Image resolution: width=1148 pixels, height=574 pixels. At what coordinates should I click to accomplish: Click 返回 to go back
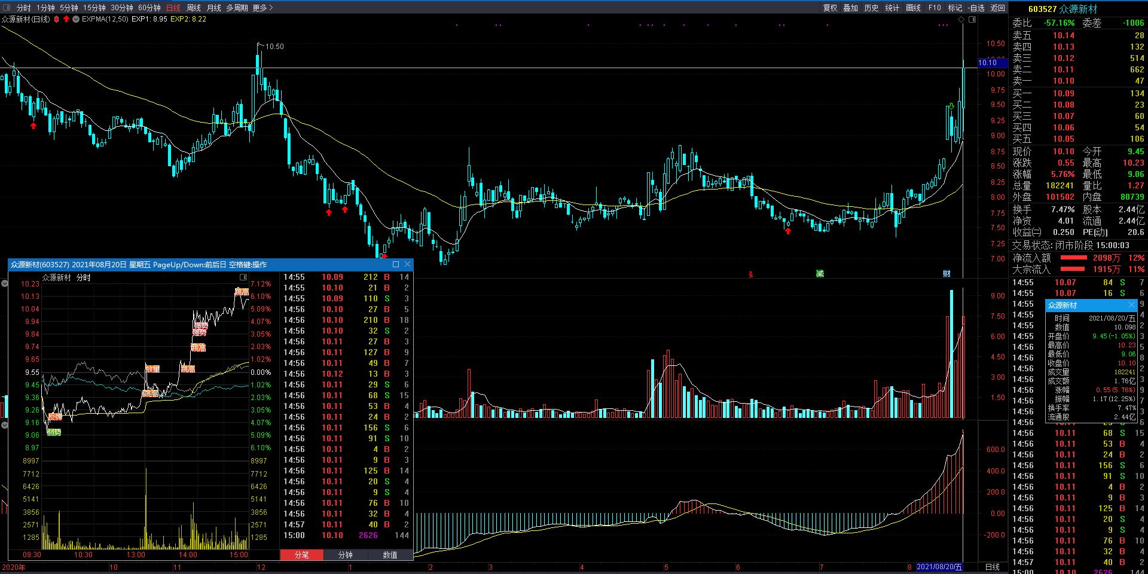(997, 8)
